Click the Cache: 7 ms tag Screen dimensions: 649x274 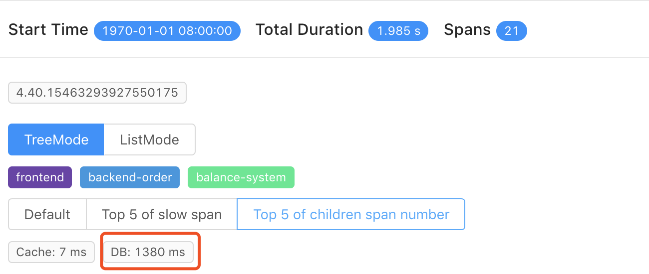pyautogui.click(x=51, y=252)
